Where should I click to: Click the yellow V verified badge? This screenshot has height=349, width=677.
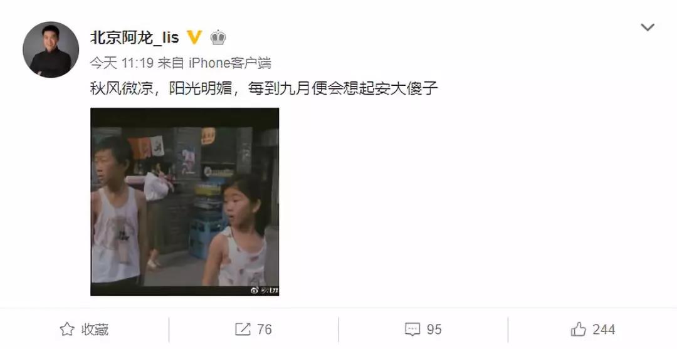[x=194, y=38]
